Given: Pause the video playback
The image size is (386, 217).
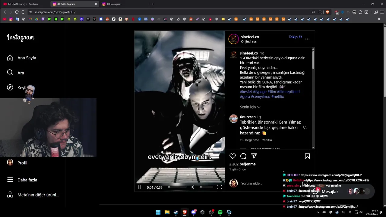Looking at the screenshot, I should pyautogui.click(x=140, y=187).
